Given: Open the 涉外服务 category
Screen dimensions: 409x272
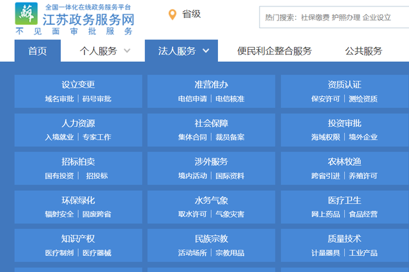Looking at the screenshot, I should [212, 162].
